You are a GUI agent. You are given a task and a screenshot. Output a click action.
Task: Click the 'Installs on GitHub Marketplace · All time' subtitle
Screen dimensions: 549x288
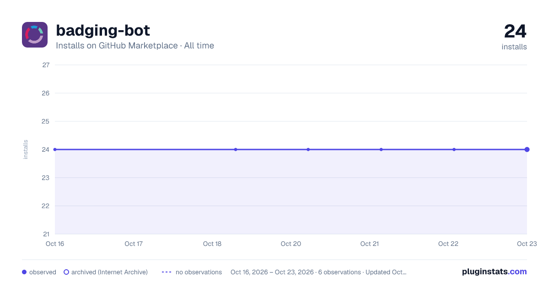pyautogui.click(x=135, y=46)
